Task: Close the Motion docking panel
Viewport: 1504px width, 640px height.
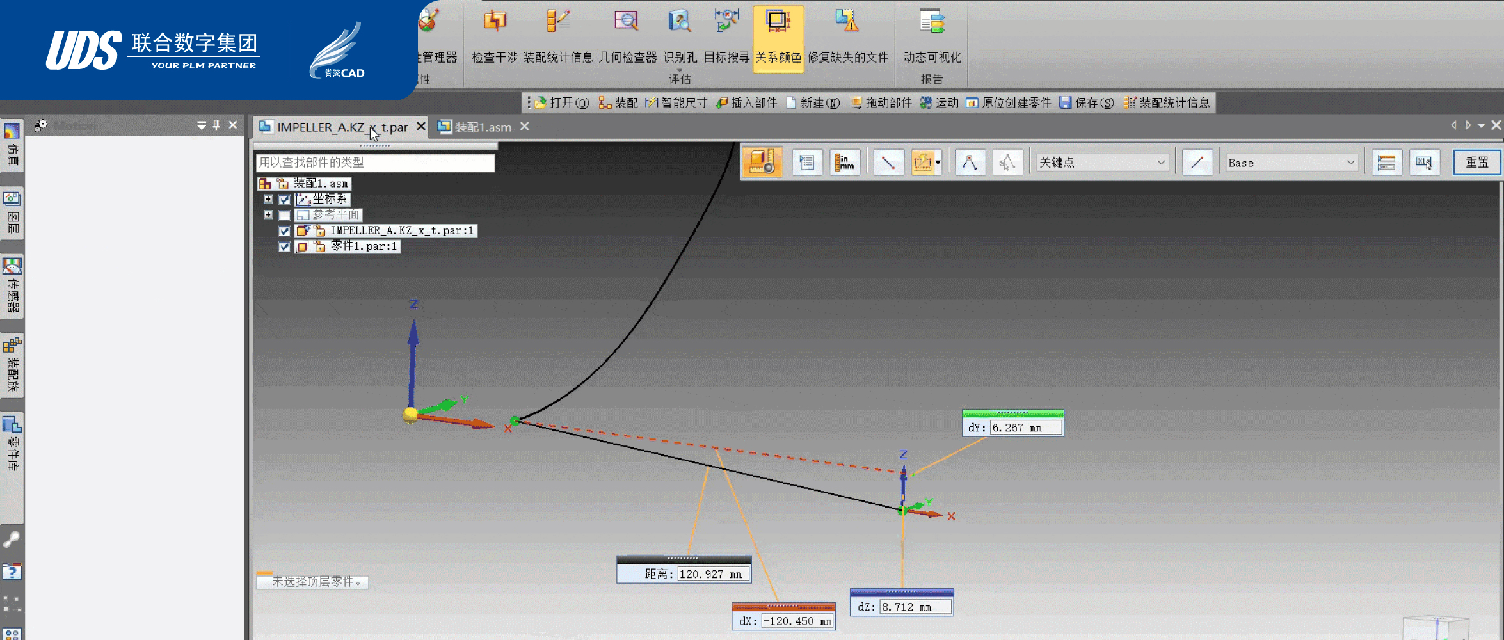Action: (x=233, y=125)
